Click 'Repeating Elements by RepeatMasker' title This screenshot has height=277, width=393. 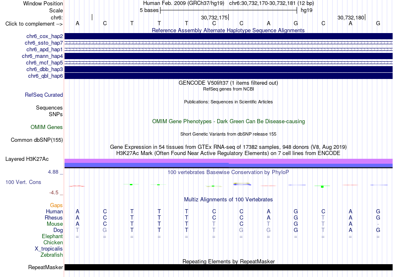click(x=229, y=261)
